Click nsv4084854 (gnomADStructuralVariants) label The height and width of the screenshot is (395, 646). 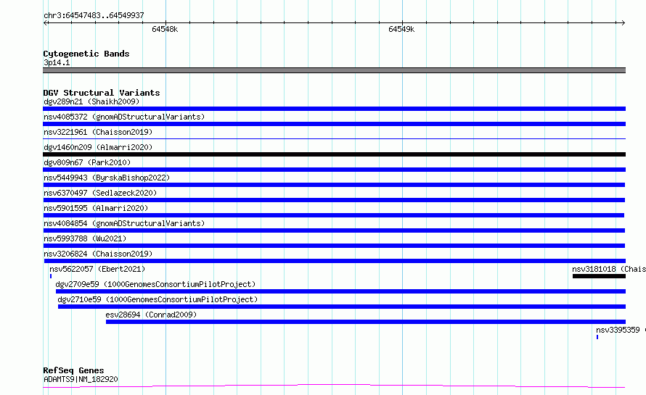pos(124,223)
